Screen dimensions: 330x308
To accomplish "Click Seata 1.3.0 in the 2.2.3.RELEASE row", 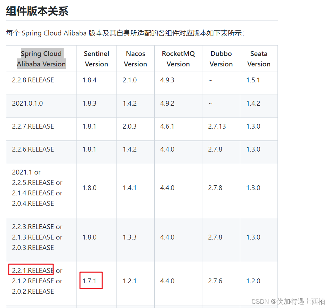I will point(253,237).
